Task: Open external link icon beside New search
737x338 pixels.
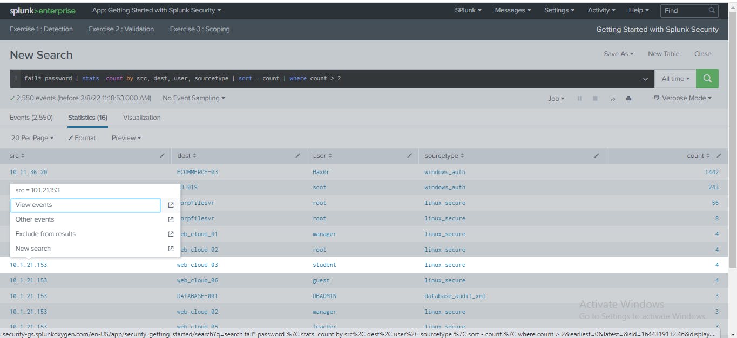Action: point(171,249)
